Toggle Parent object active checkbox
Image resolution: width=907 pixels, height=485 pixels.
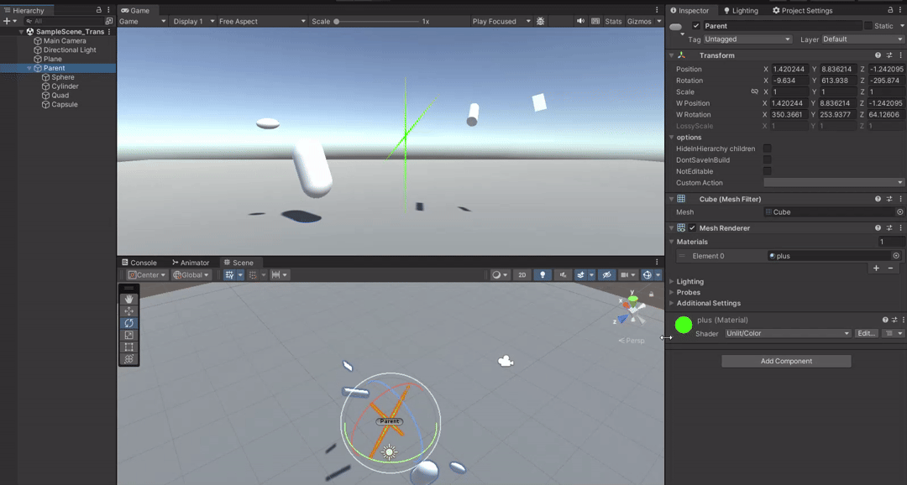coord(696,26)
